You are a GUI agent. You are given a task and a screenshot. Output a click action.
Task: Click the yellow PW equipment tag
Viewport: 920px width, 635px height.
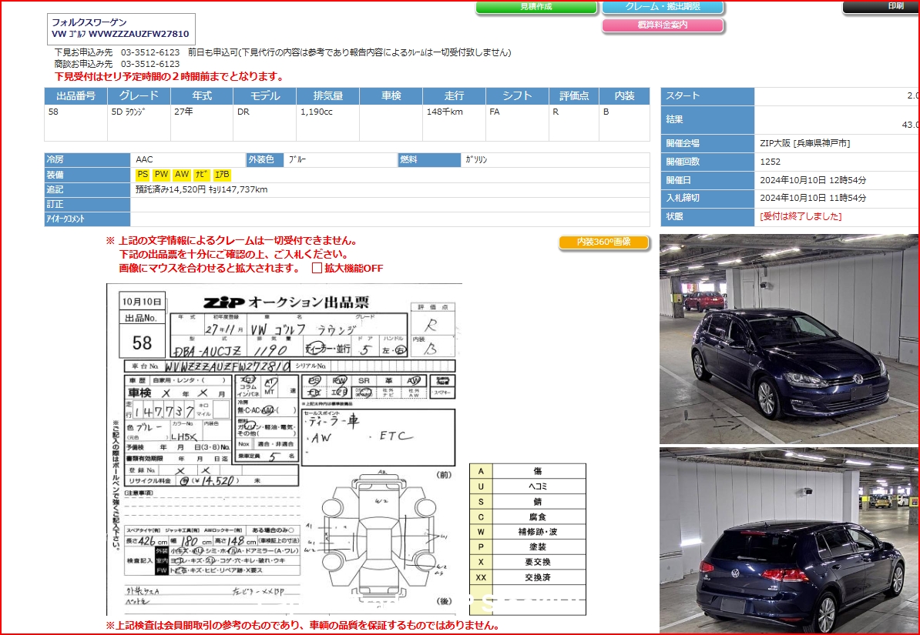coord(161,175)
